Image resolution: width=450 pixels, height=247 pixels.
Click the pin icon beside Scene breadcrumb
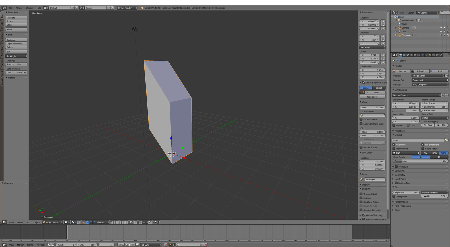click(394, 61)
